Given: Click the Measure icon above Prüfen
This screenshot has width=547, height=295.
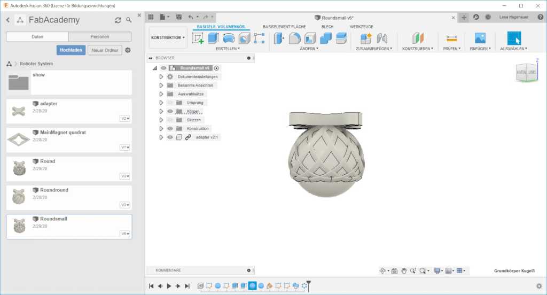Looking at the screenshot, I should [x=452, y=38].
